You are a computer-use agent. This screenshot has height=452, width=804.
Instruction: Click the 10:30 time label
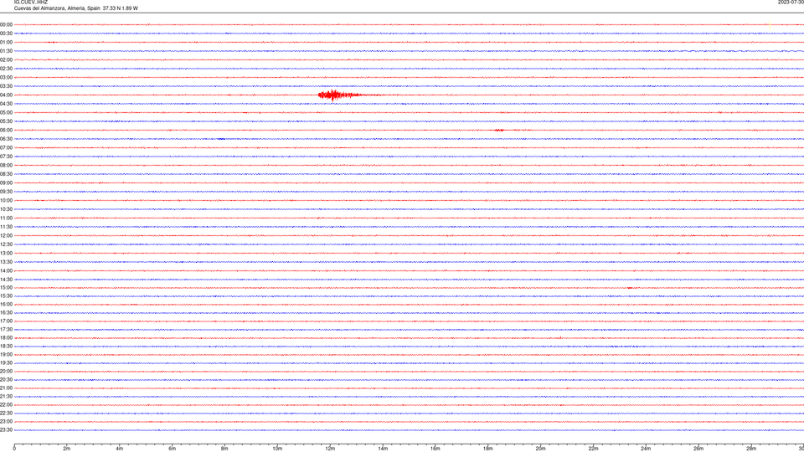pyautogui.click(x=6, y=209)
